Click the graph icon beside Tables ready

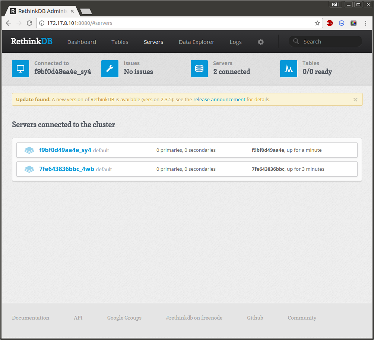pyautogui.click(x=288, y=68)
